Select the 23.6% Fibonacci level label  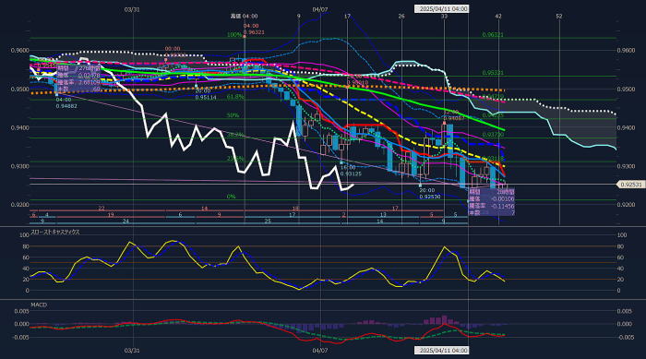coord(235,158)
